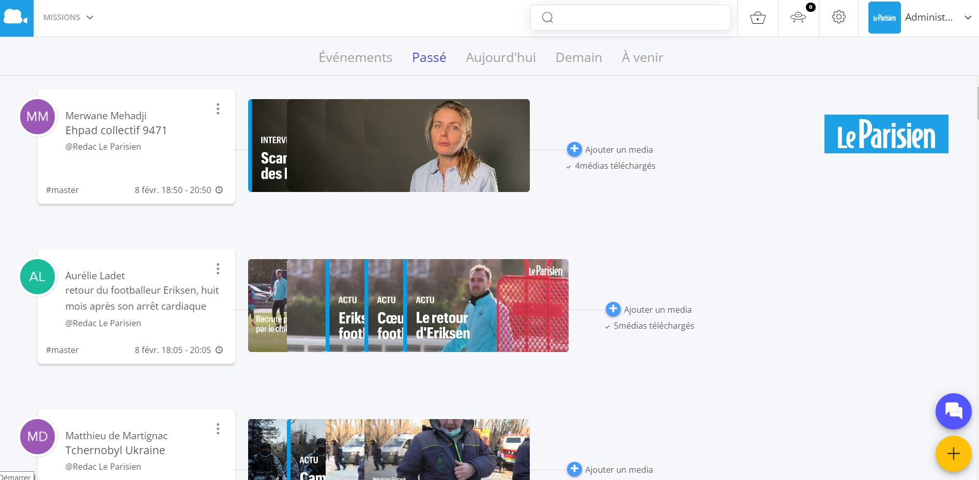Open the Tchernobyl Ukraine mission title
Viewport: 979px width, 480px height.
pyautogui.click(x=115, y=451)
